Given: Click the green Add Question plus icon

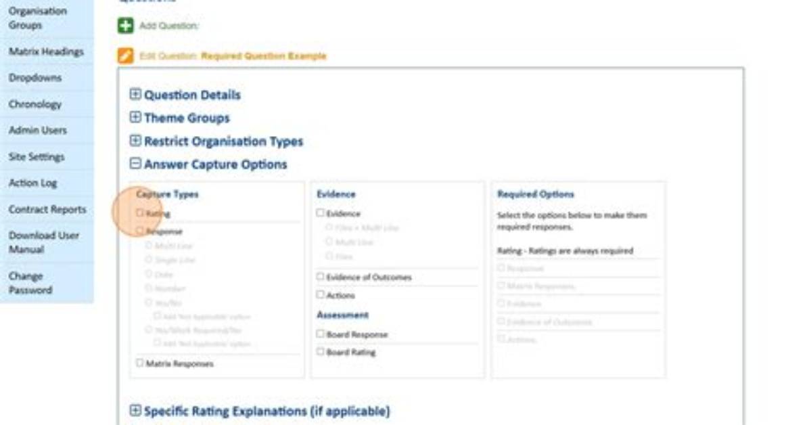Looking at the screenshot, I should [125, 25].
